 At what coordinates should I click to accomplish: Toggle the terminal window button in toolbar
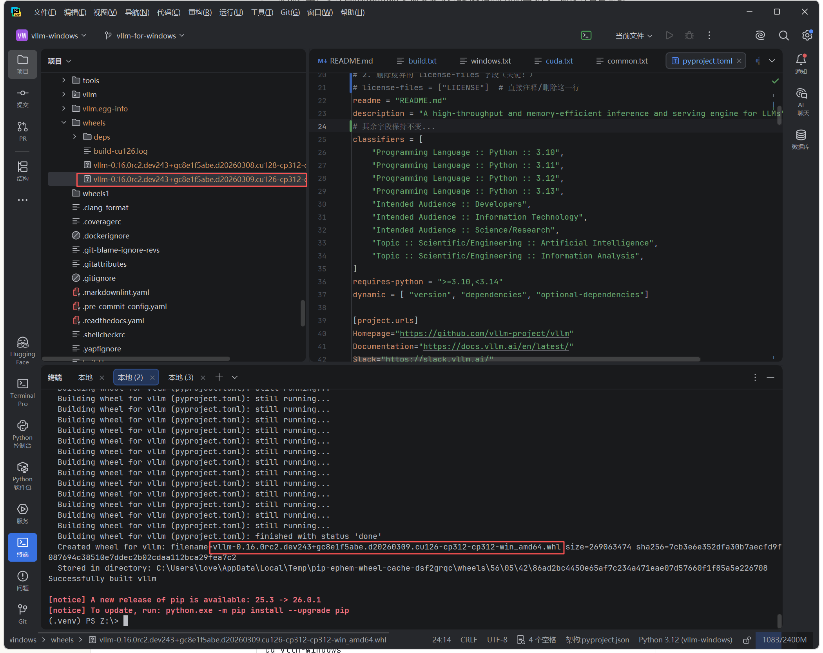(x=586, y=36)
